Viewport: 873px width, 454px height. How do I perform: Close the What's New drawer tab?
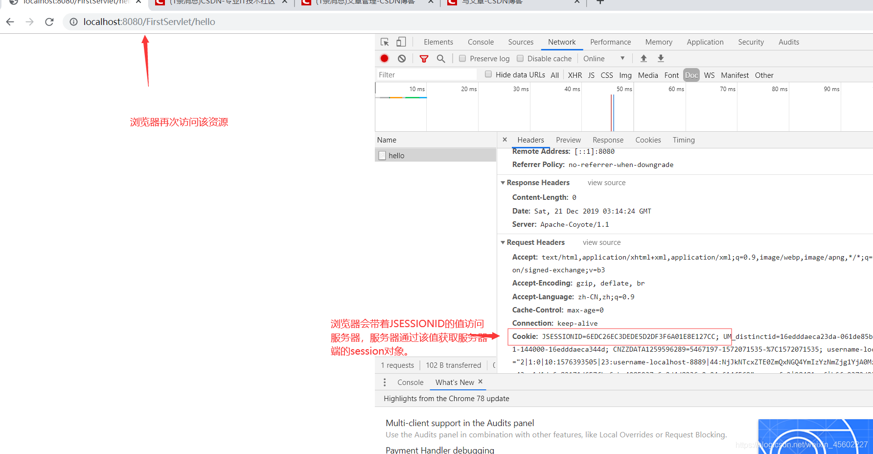pyautogui.click(x=480, y=382)
